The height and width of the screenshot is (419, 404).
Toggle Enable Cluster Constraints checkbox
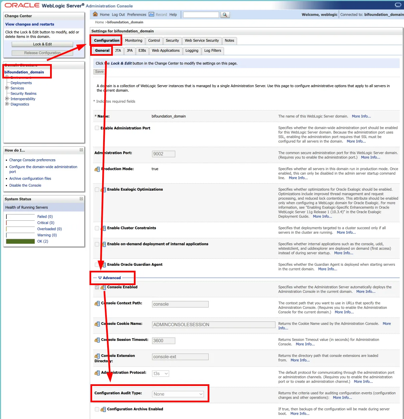[x=97, y=228]
